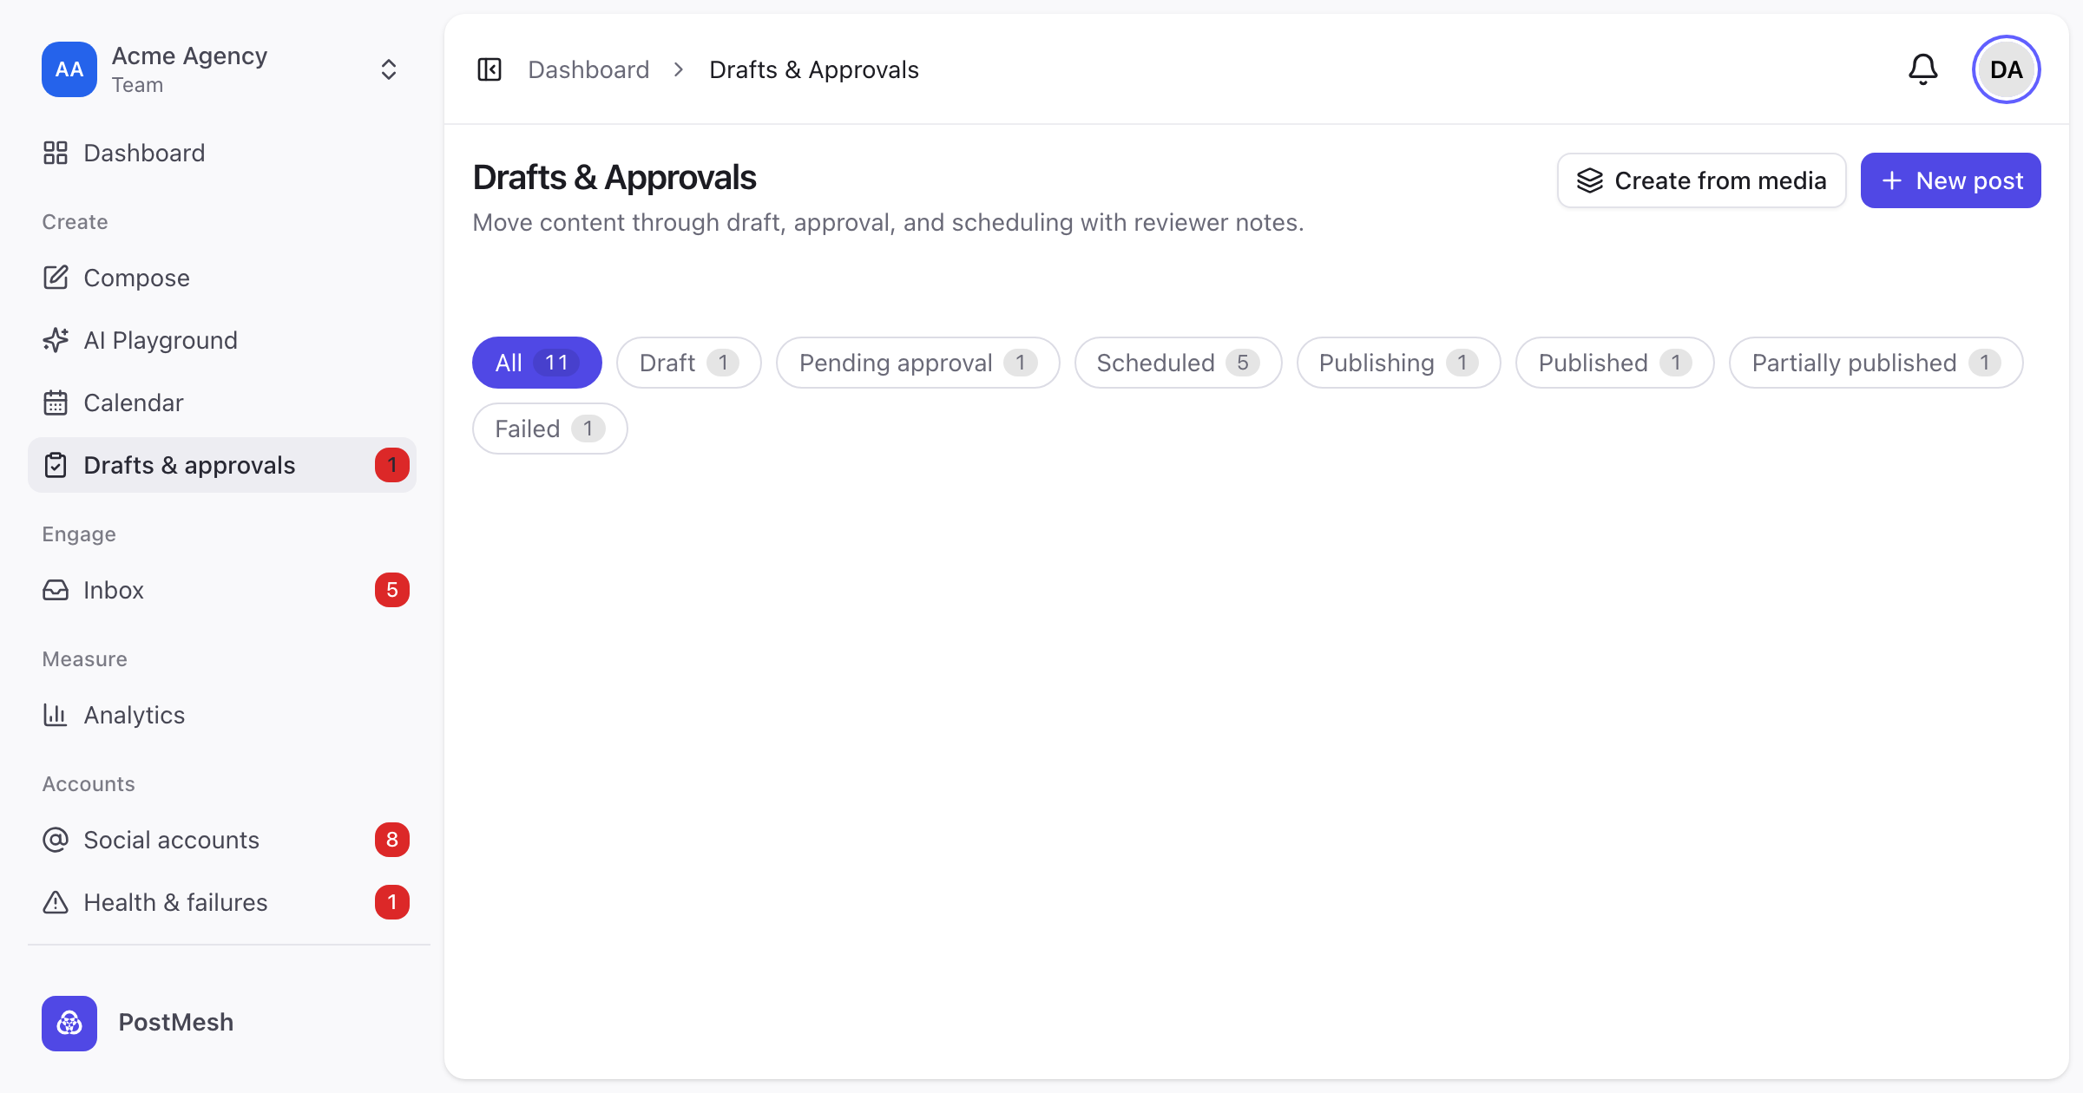Image resolution: width=2083 pixels, height=1093 pixels.
Task: Open Analytics in the sidebar
Action: click(222, 715)
